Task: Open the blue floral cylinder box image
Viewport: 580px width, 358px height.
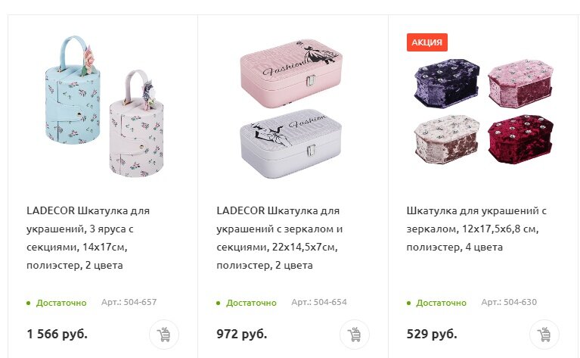Action: [73, 92]
